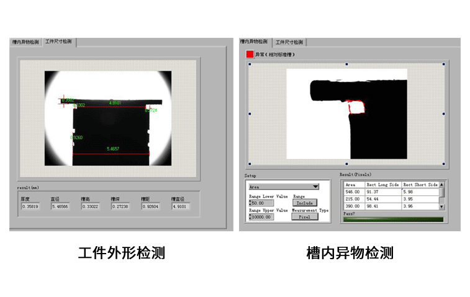Click the results table scroll-down arrow
Screen dimensions: 470x297
(442, 207)
